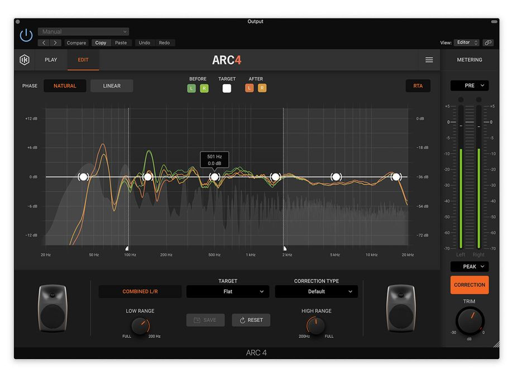The width and height of the screenshot is (512, 382).
Task: Go to previous preset arrow
Action: pyautogui.click(x=44, y=43)
